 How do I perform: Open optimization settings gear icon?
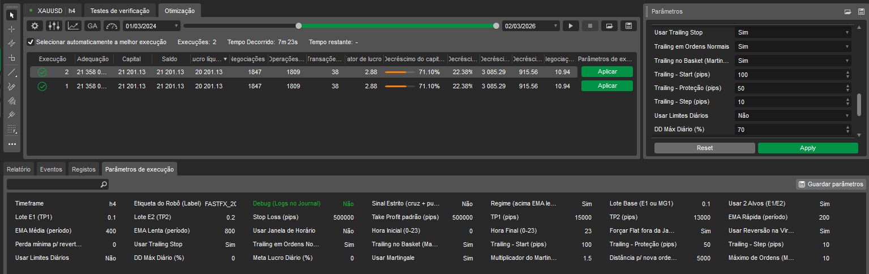35,26
